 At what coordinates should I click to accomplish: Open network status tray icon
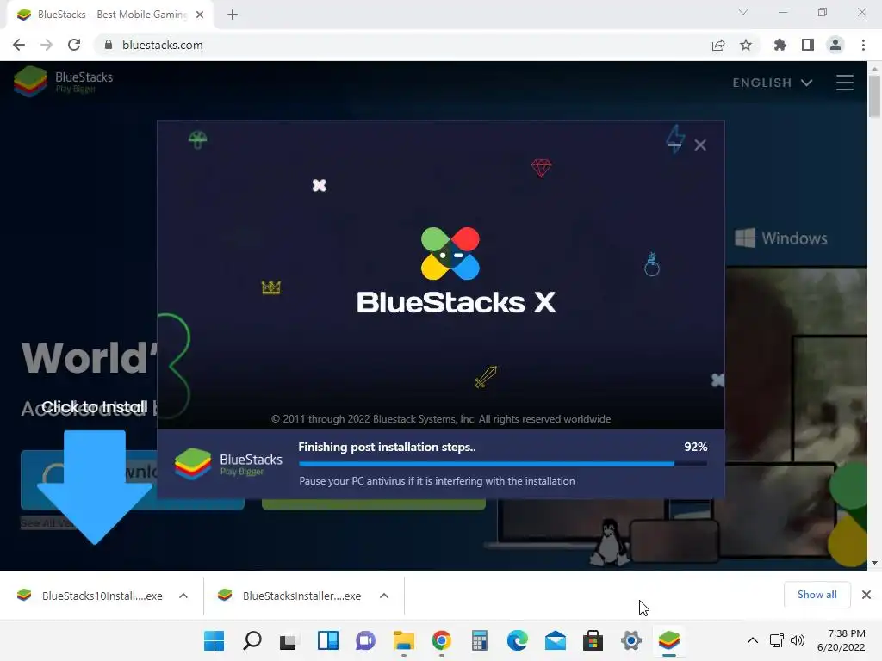[777, 640]
